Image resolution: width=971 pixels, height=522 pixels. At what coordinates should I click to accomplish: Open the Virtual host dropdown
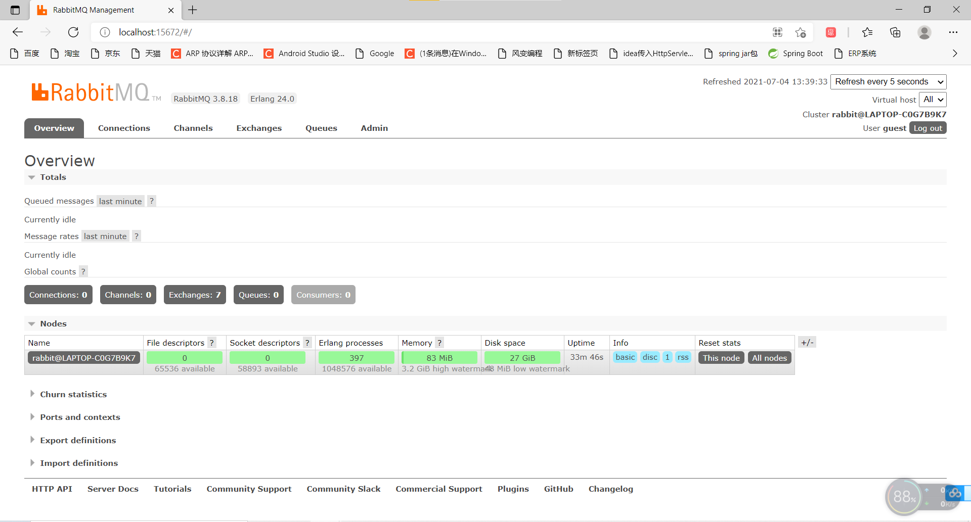(933, 100)
